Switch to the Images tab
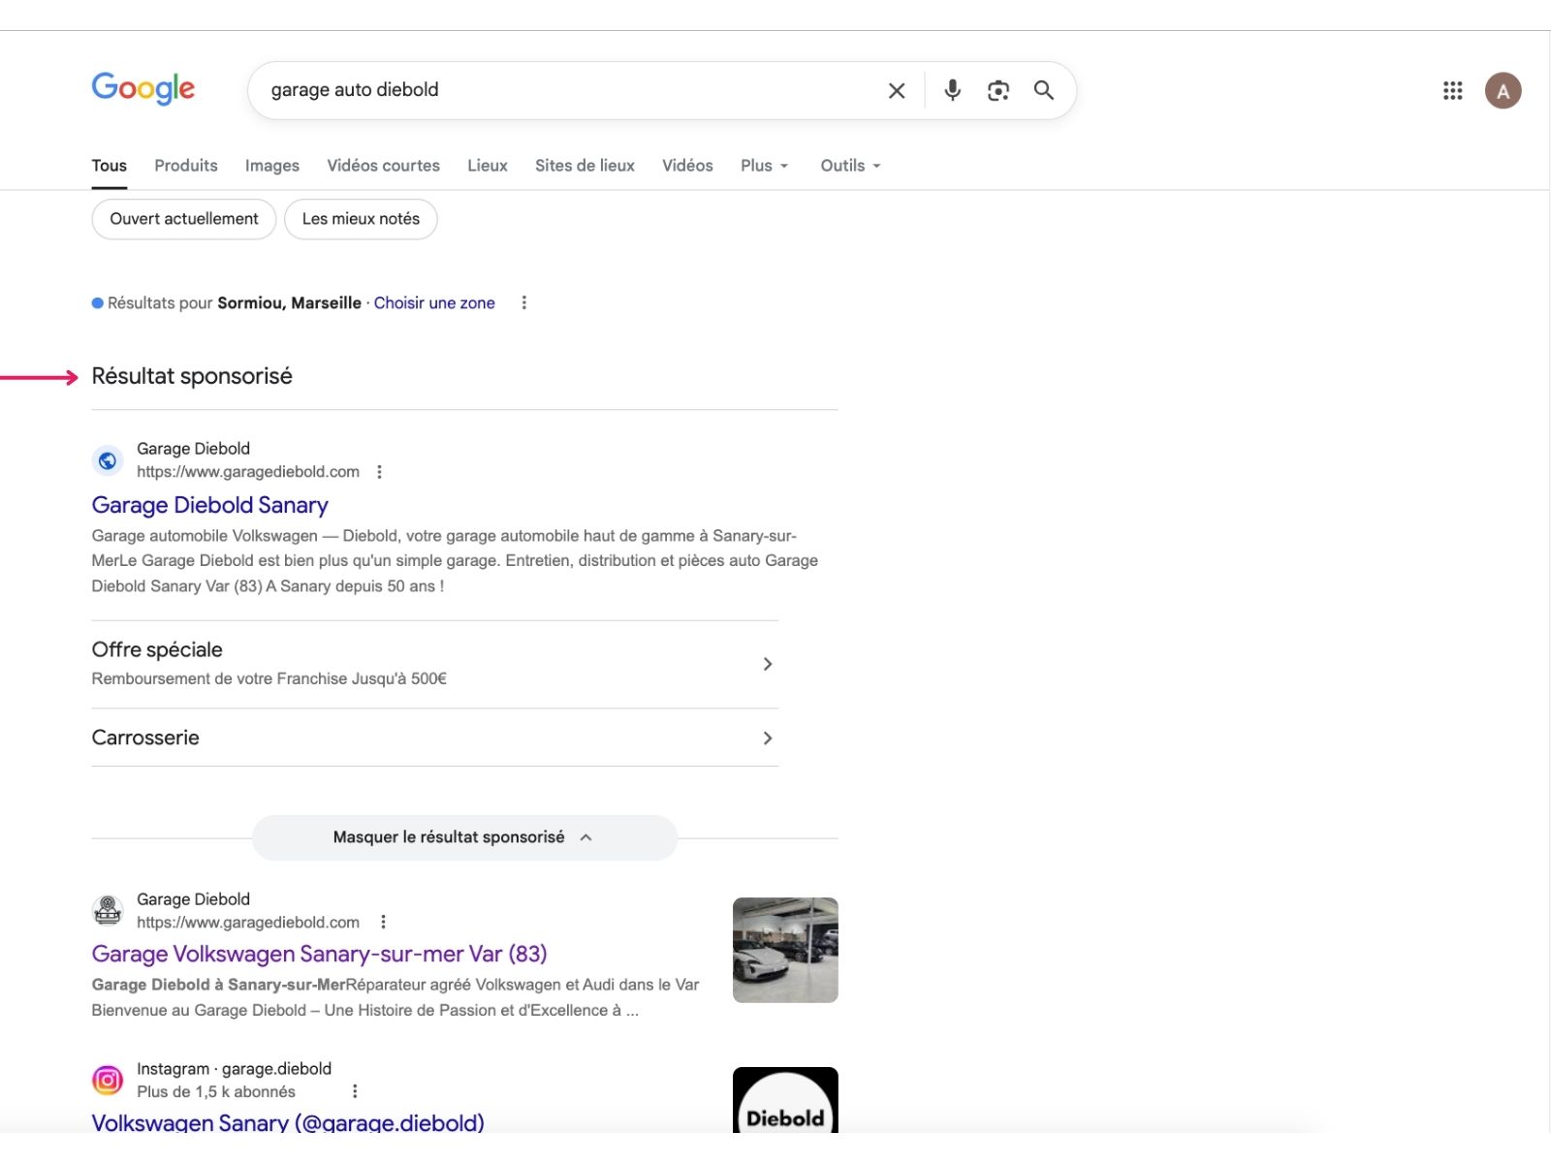The width and height of the screenshot is (1551, 1163). [271, 166]
